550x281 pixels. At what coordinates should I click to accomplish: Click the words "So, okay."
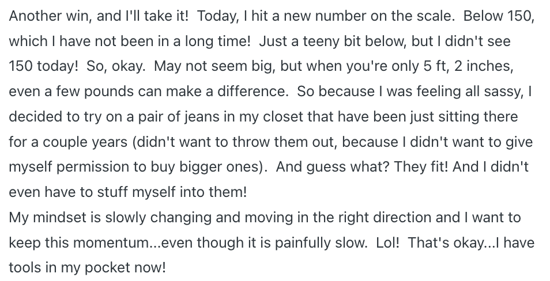click(116, 66)
